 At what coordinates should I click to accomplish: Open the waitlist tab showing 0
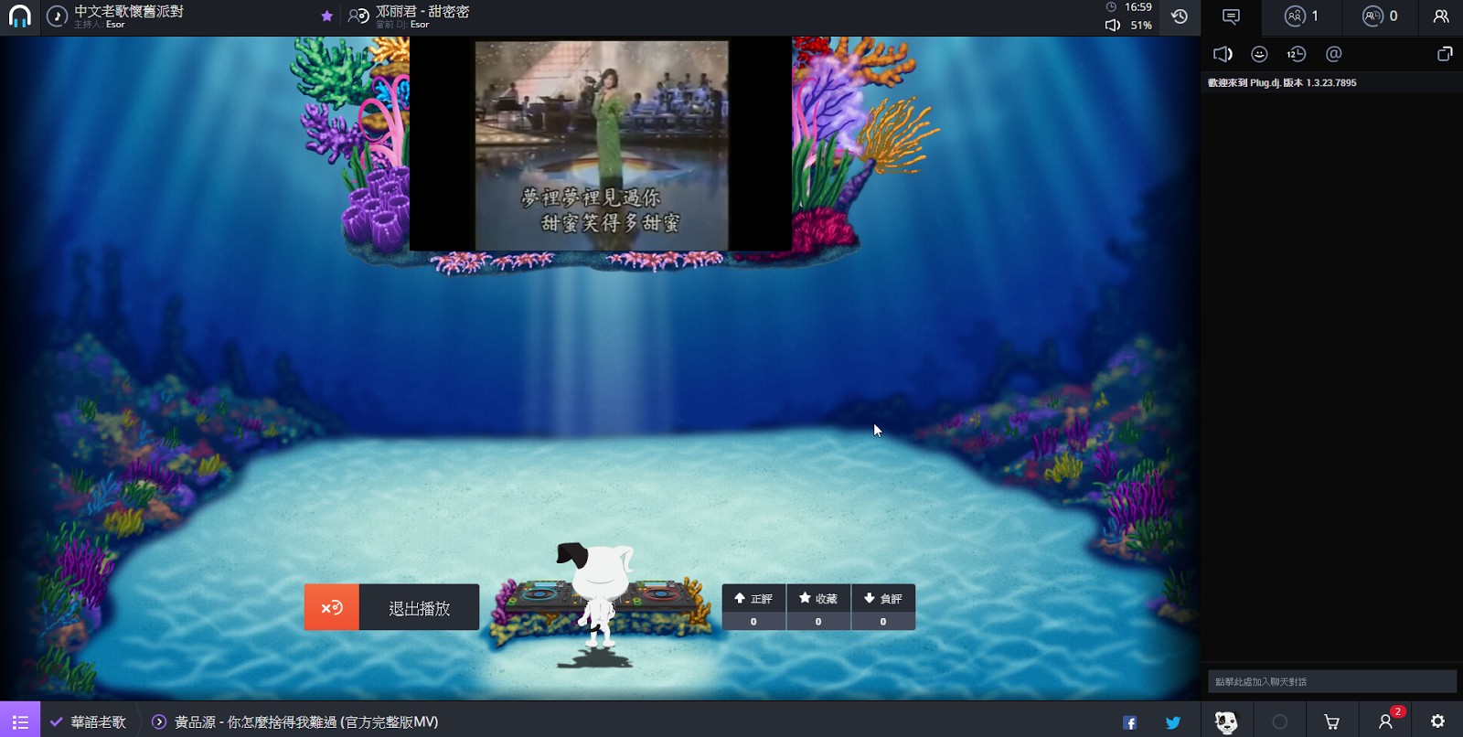(x=1380, y=16)
